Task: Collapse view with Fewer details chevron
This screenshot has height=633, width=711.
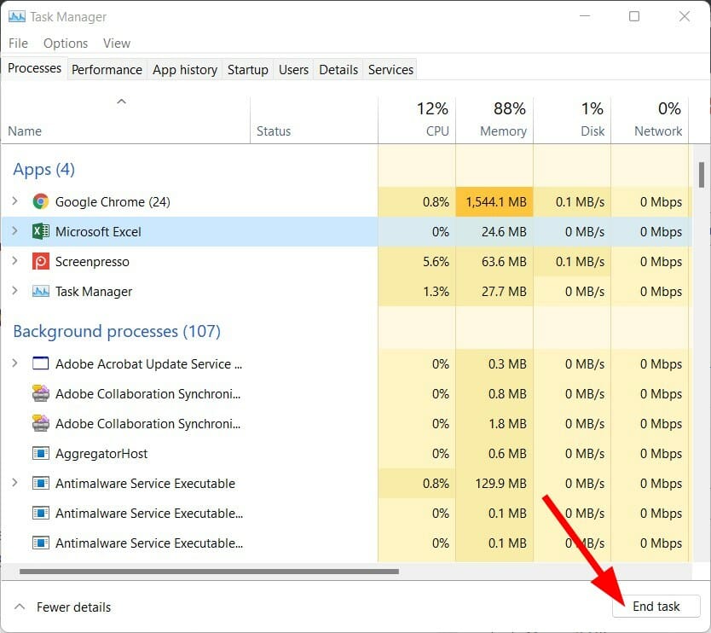Action: point(20,607)
